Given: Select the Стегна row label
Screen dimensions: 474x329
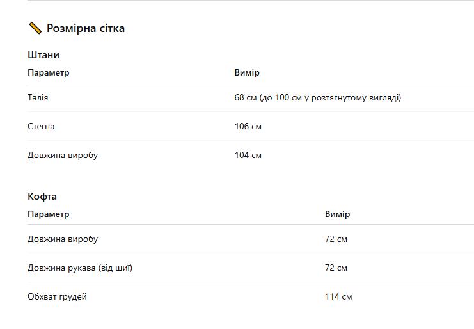Looking at the screenshot, I should tap(41, 126).
